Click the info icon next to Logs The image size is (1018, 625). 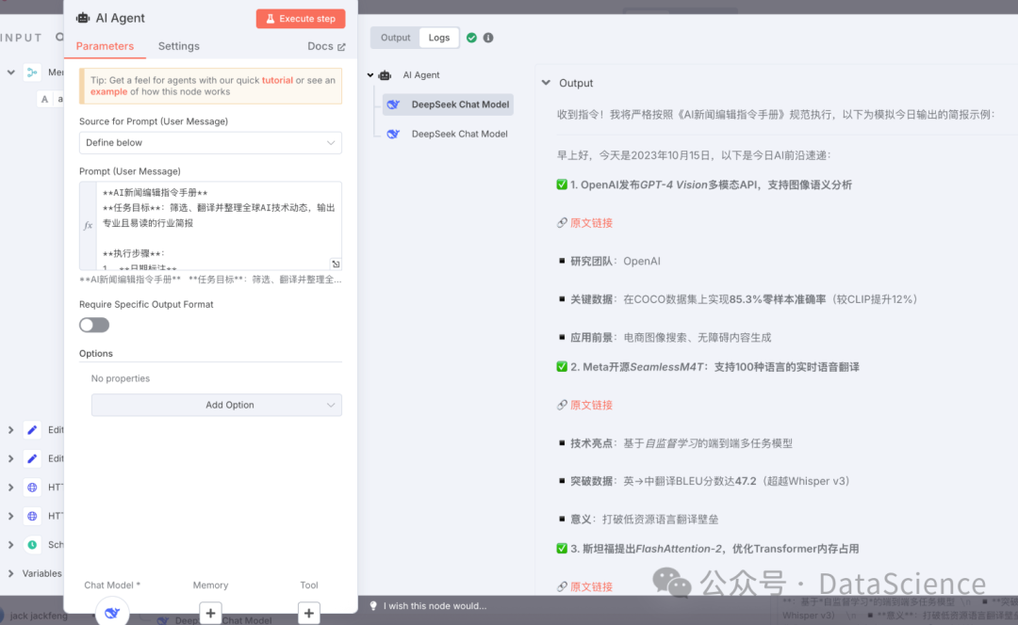[x=488, y=38]
